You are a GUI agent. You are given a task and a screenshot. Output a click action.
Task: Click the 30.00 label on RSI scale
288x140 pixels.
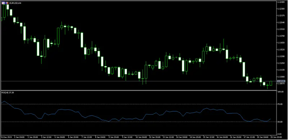[x=280, y=122]
